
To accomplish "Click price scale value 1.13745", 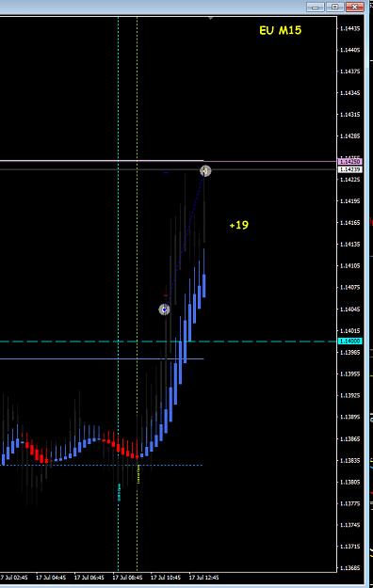I will point(349,525).
